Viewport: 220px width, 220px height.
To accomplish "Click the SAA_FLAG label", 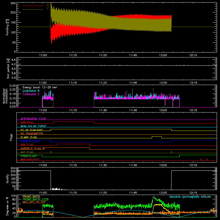I will pos(27,145).
